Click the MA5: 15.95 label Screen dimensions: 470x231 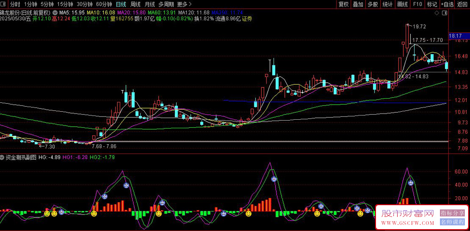pos(72,13)
